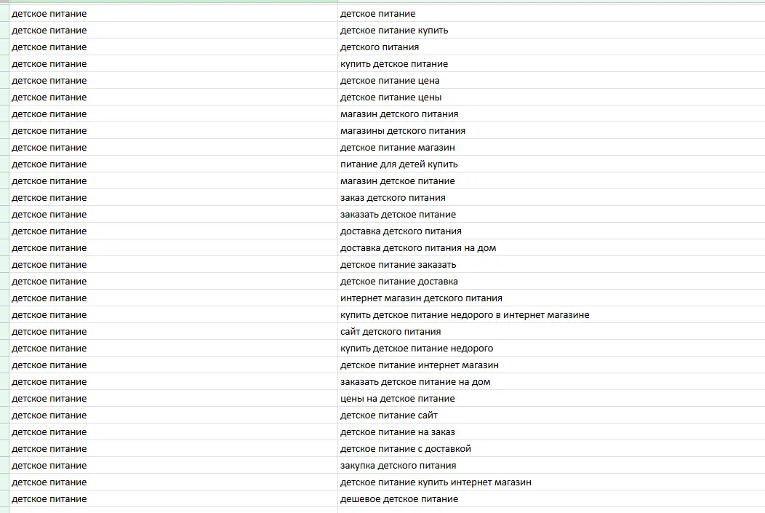Click the 'магазин детского питания' cell
765x513 pixels.
click(399, 114)
